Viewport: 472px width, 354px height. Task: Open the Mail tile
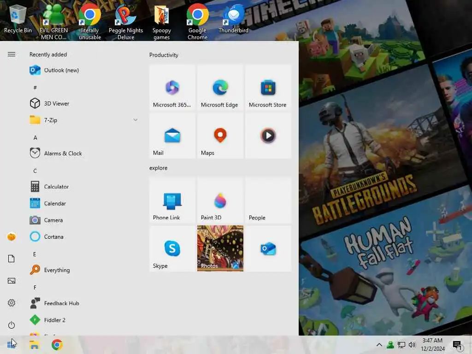coord(172,136)
